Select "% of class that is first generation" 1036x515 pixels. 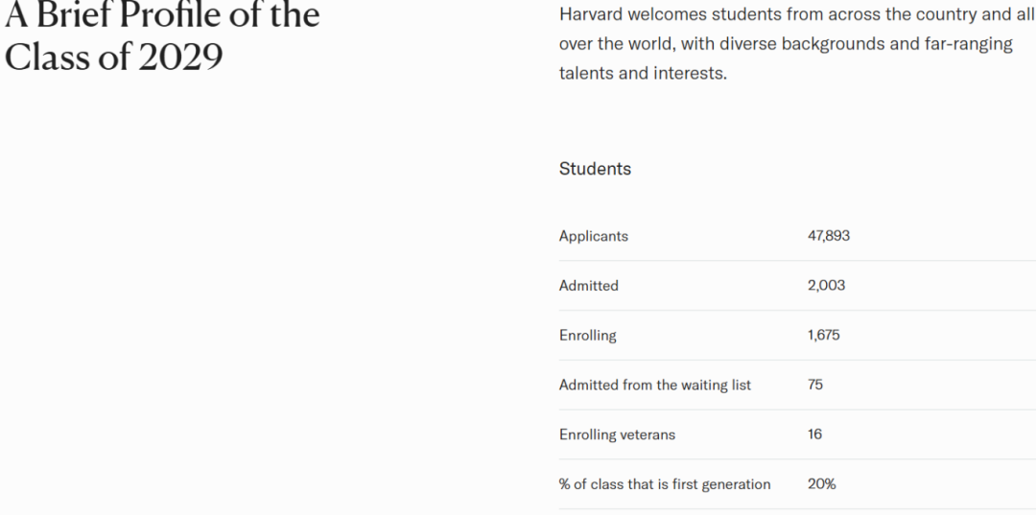(665, 484)
